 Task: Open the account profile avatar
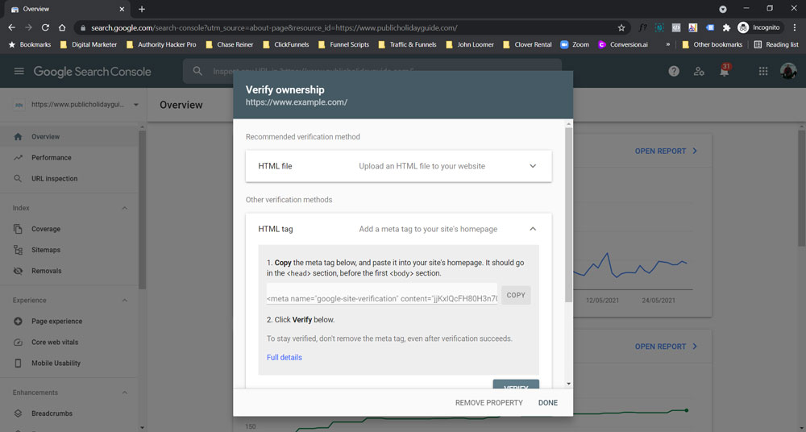pos(788,72)
